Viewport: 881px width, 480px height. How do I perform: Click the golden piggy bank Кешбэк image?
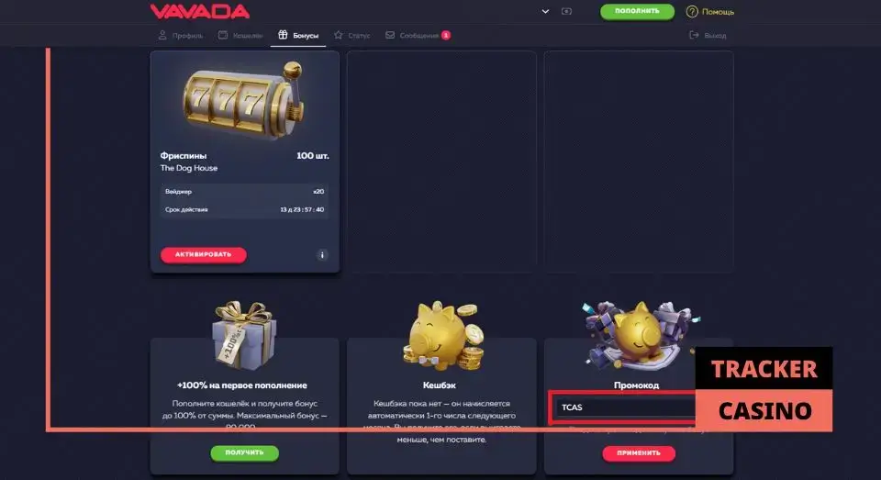pyautogui.click(x=442, y=336)
